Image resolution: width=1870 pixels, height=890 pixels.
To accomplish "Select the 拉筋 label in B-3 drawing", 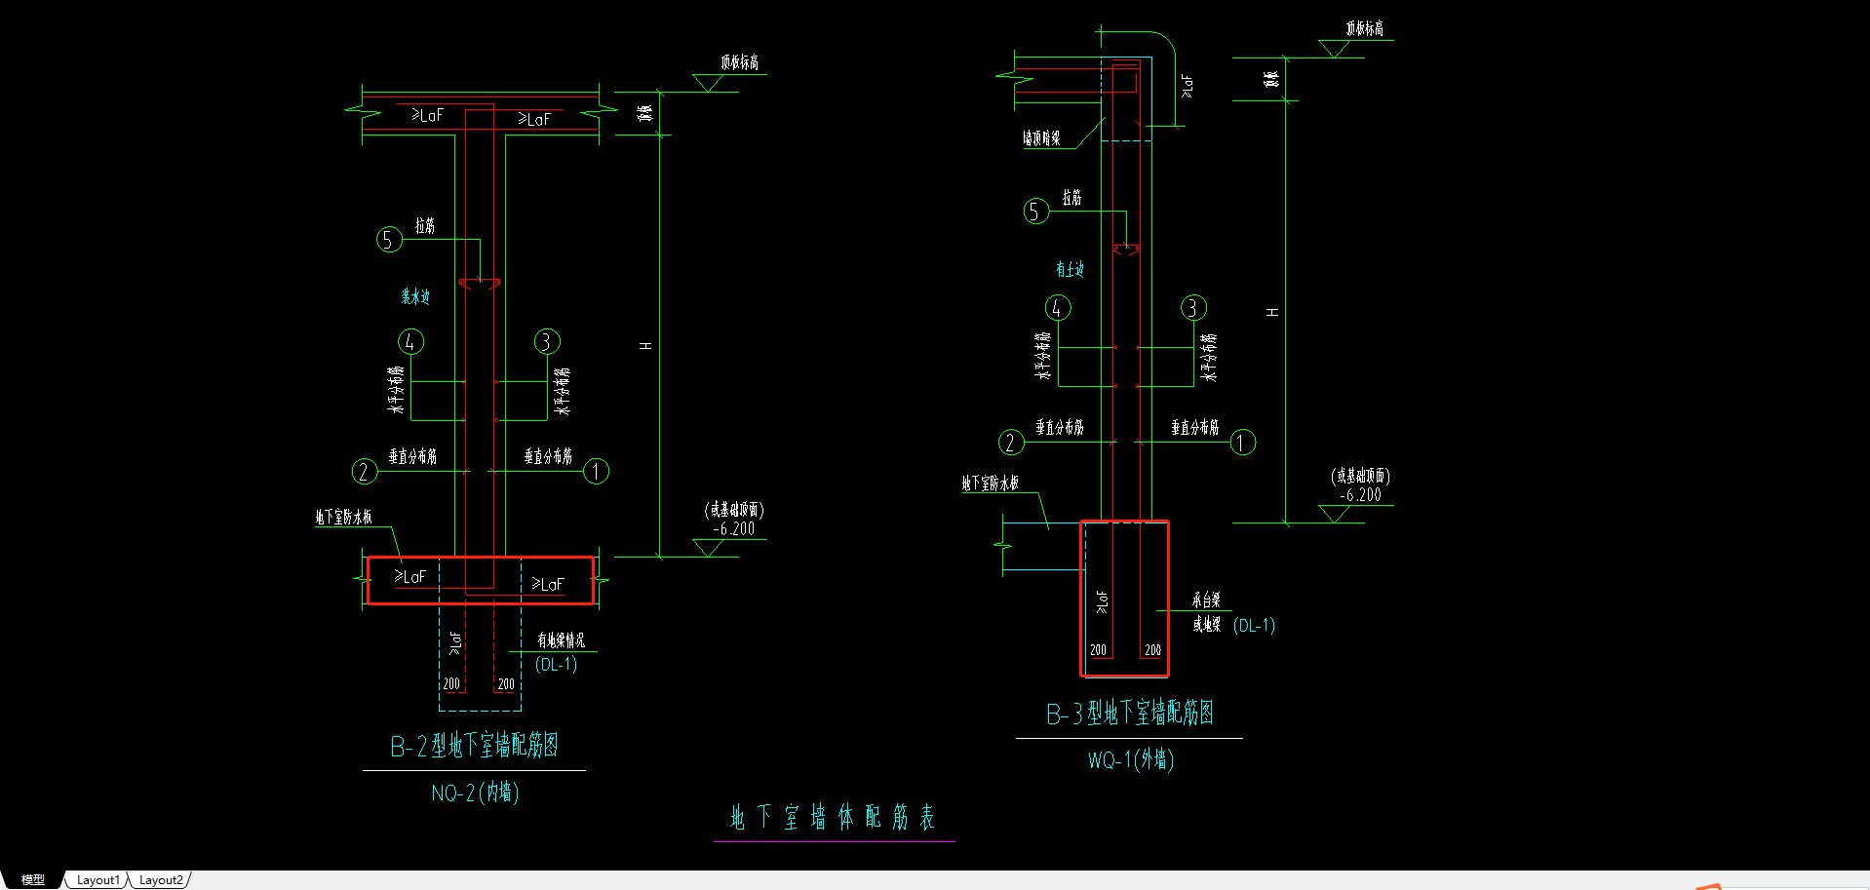I will [x=1071, y=198].
